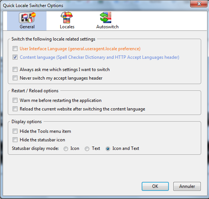Open the Autoswitch arrows icon
Viewport: 209px width, 199px height.
(106, 17)
